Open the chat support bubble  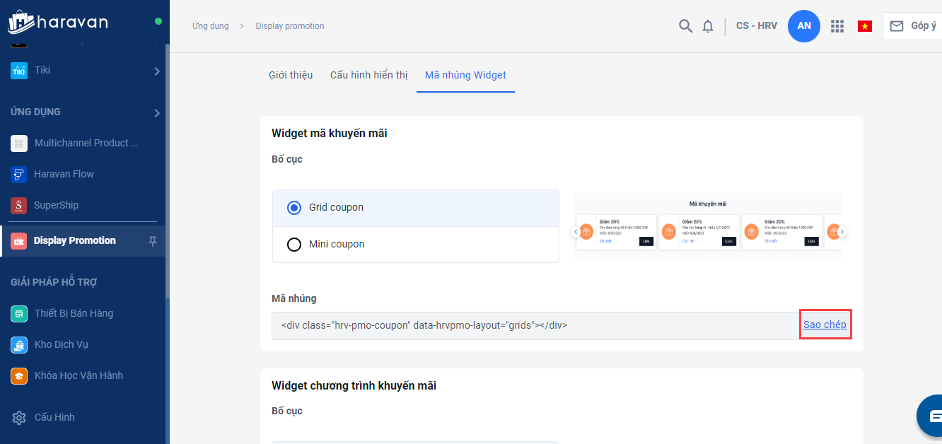point(932,415)
